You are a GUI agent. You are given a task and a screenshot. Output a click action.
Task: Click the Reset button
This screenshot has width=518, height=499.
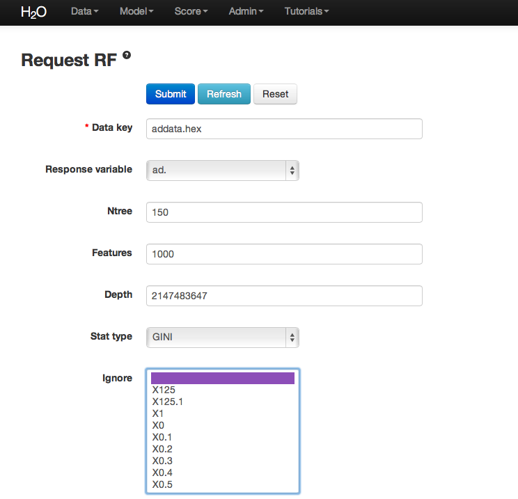pyautogui.click(x=275, y=94)
